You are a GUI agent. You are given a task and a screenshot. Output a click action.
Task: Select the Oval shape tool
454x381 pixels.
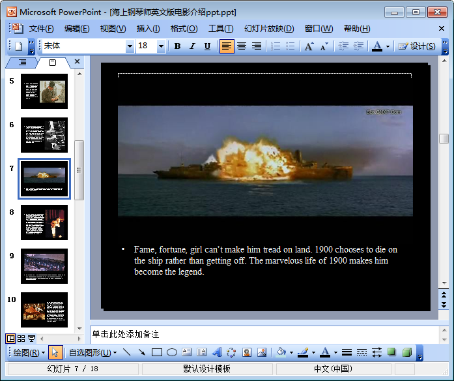(x=172, y=353)
